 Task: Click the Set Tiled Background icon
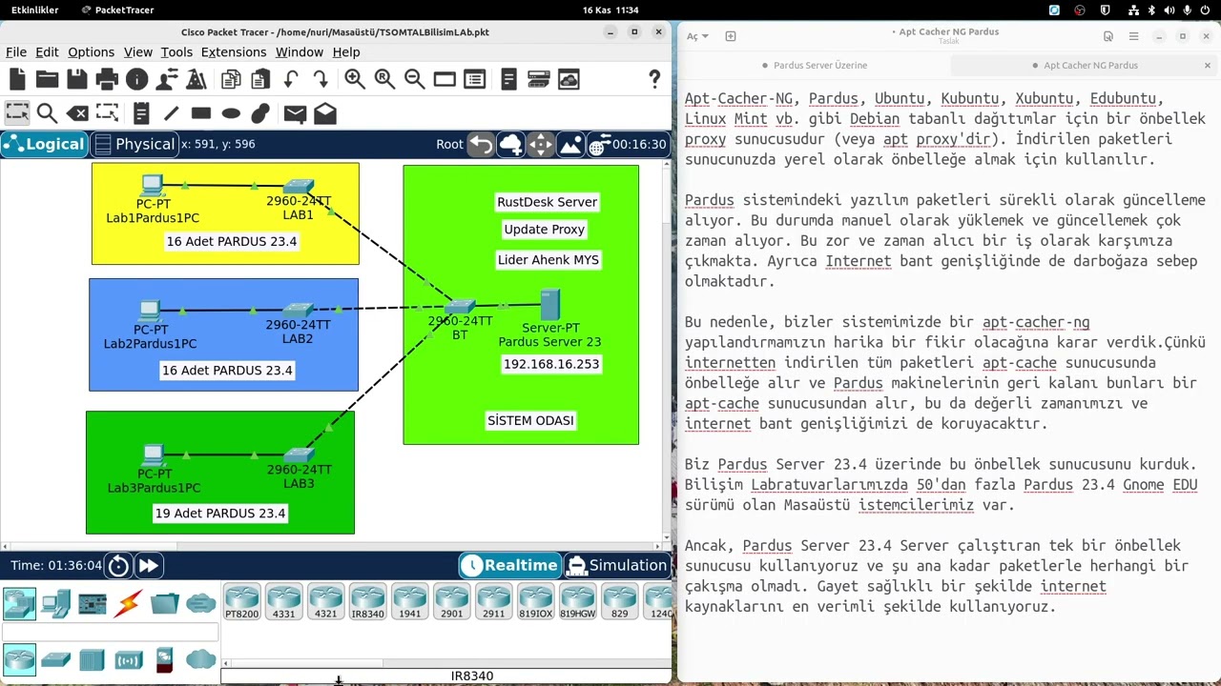[x=570, y=145]
